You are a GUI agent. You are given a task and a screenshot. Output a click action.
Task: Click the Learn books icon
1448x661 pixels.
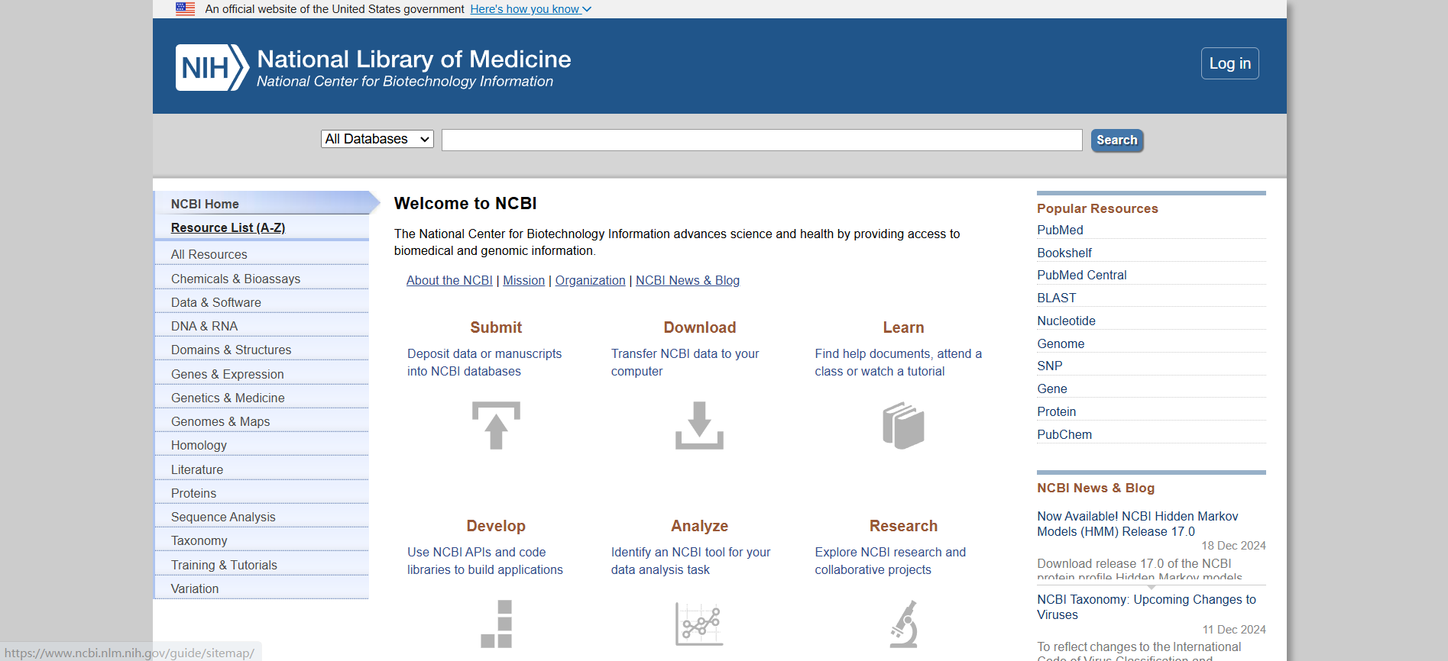coord(903,425)
